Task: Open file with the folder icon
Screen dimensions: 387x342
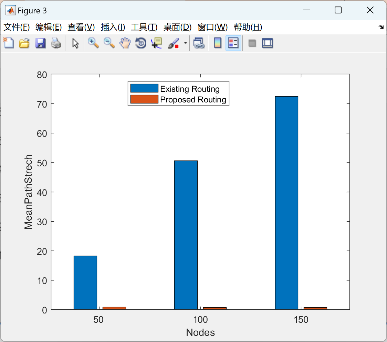Action: point(24,43)
